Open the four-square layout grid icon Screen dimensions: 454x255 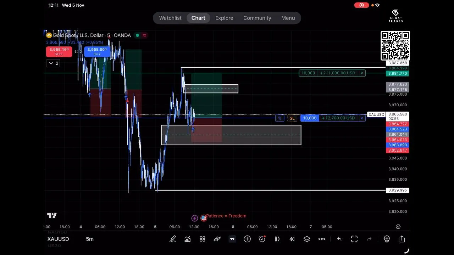pos(203,239)
